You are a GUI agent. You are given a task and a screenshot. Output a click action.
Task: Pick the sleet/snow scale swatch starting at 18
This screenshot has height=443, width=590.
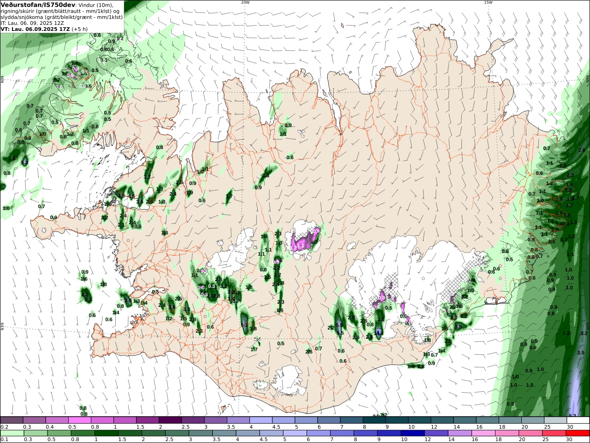[510, 420]
